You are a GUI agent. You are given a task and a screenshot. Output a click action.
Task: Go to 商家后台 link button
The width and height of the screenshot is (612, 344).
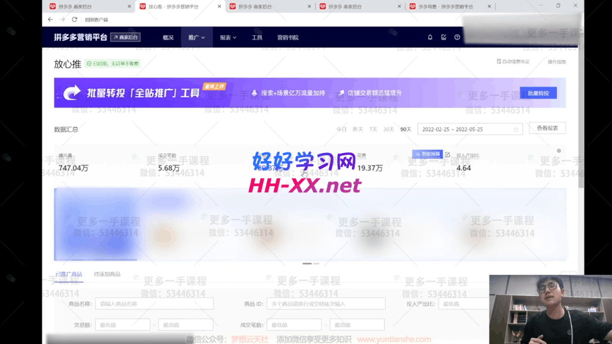[x=126, y=38]
